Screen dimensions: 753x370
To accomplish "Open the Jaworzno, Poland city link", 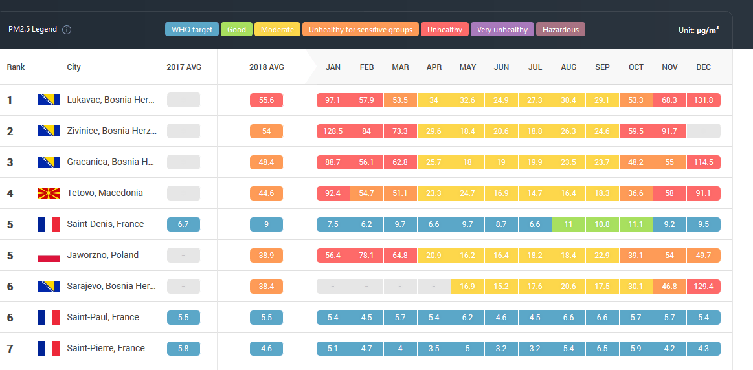I will point(102,256).
